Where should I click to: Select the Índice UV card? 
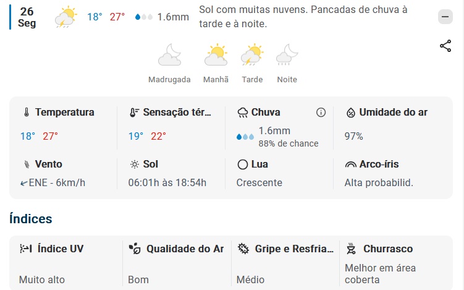[65, 263]
